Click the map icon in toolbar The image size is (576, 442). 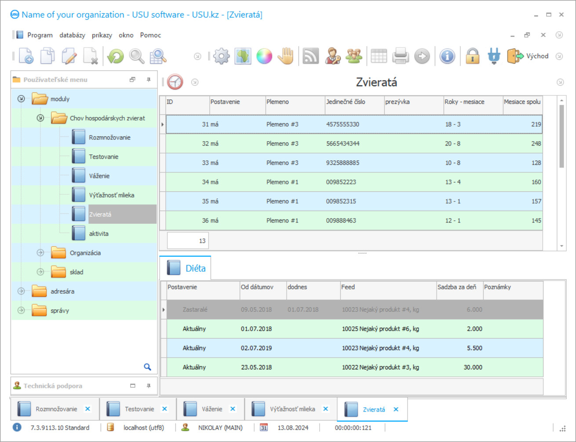pyautogui.click(x=243, y=56)
